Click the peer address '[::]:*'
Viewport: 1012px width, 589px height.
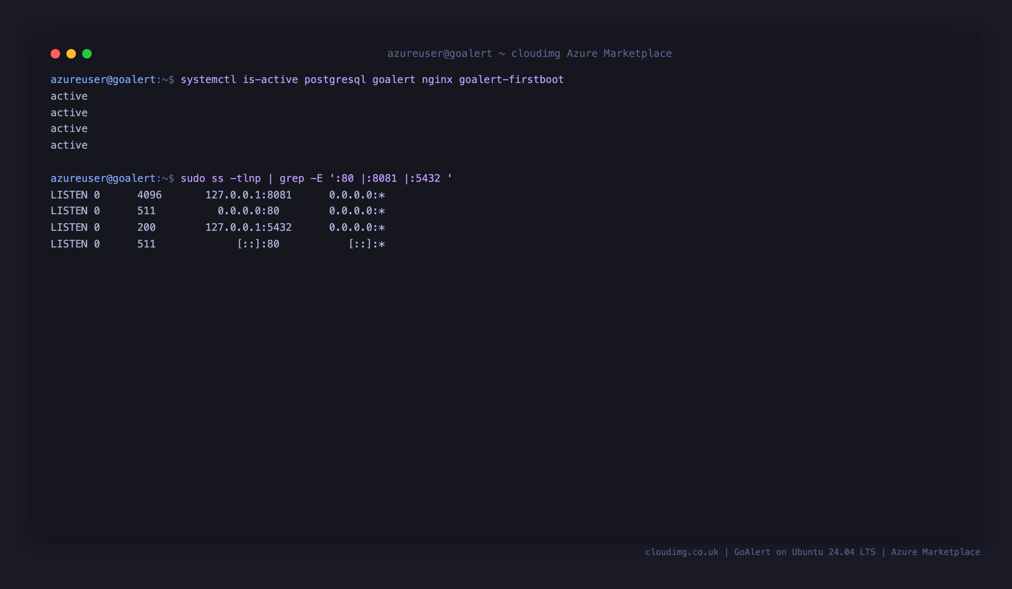click(366, 244)
